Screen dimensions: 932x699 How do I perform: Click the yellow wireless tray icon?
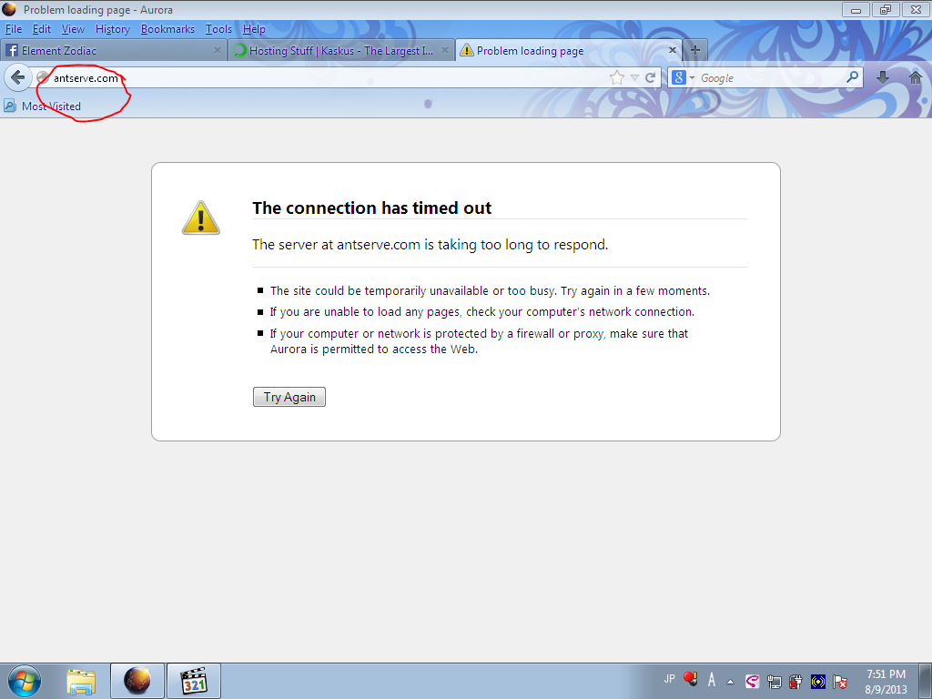(x=818, y=682)
